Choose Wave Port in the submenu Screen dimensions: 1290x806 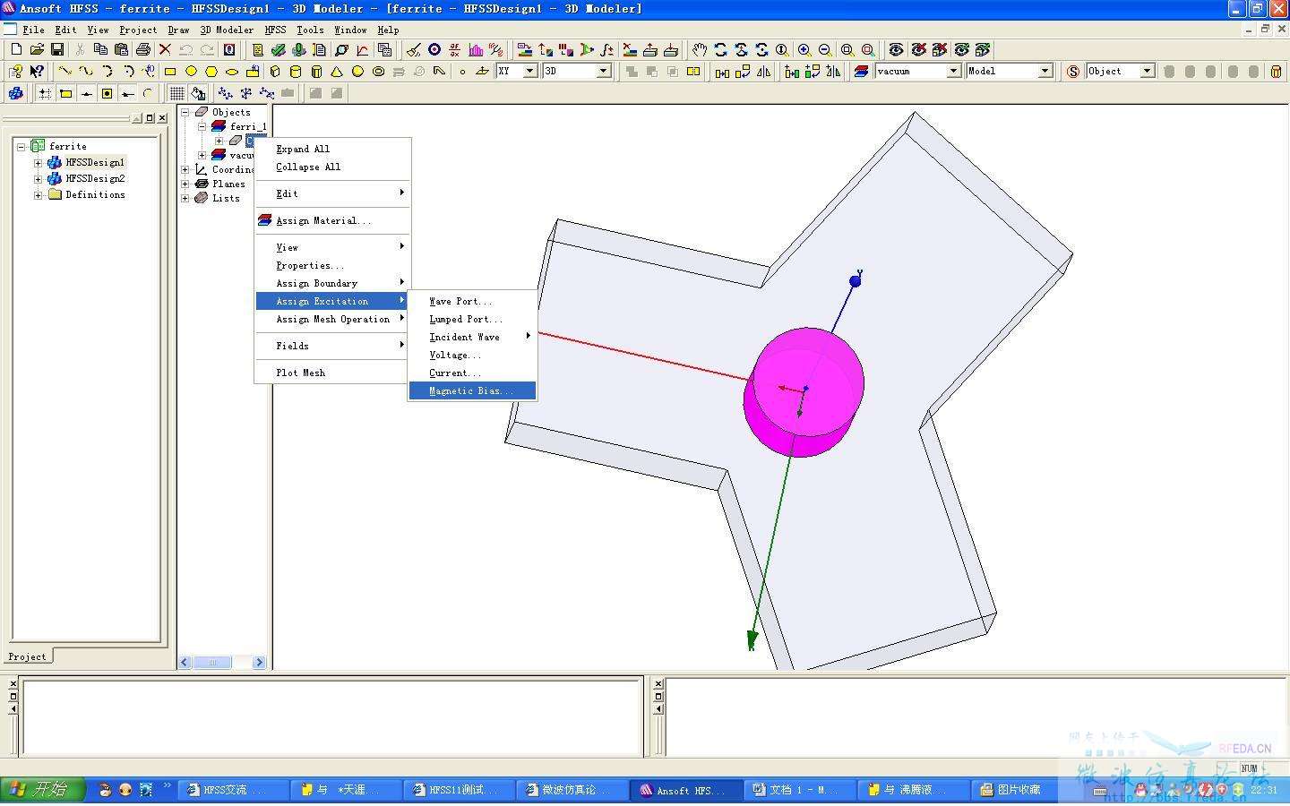[472, 301]
